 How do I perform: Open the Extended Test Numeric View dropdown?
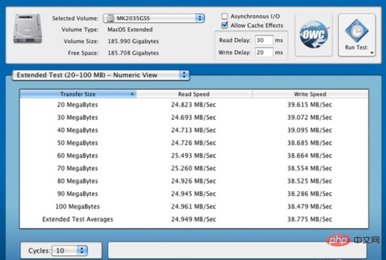101,75
